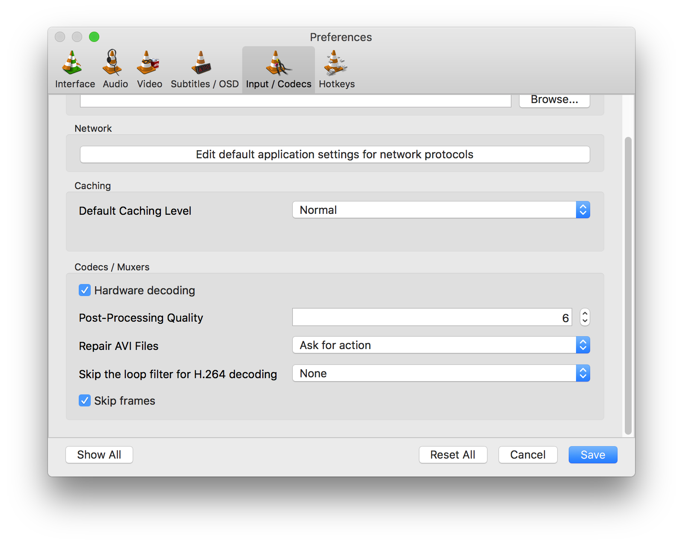This screenshot has width=683, height=545.
Task: Increase Post-Processing Quality with the stepper up arrow
Action: [x=585, y=313]
